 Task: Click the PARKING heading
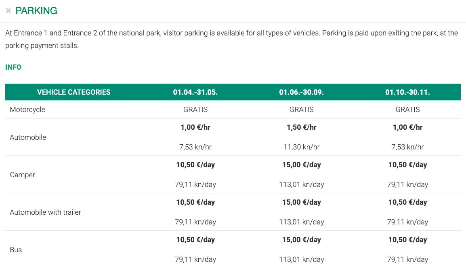coord(36,10)
